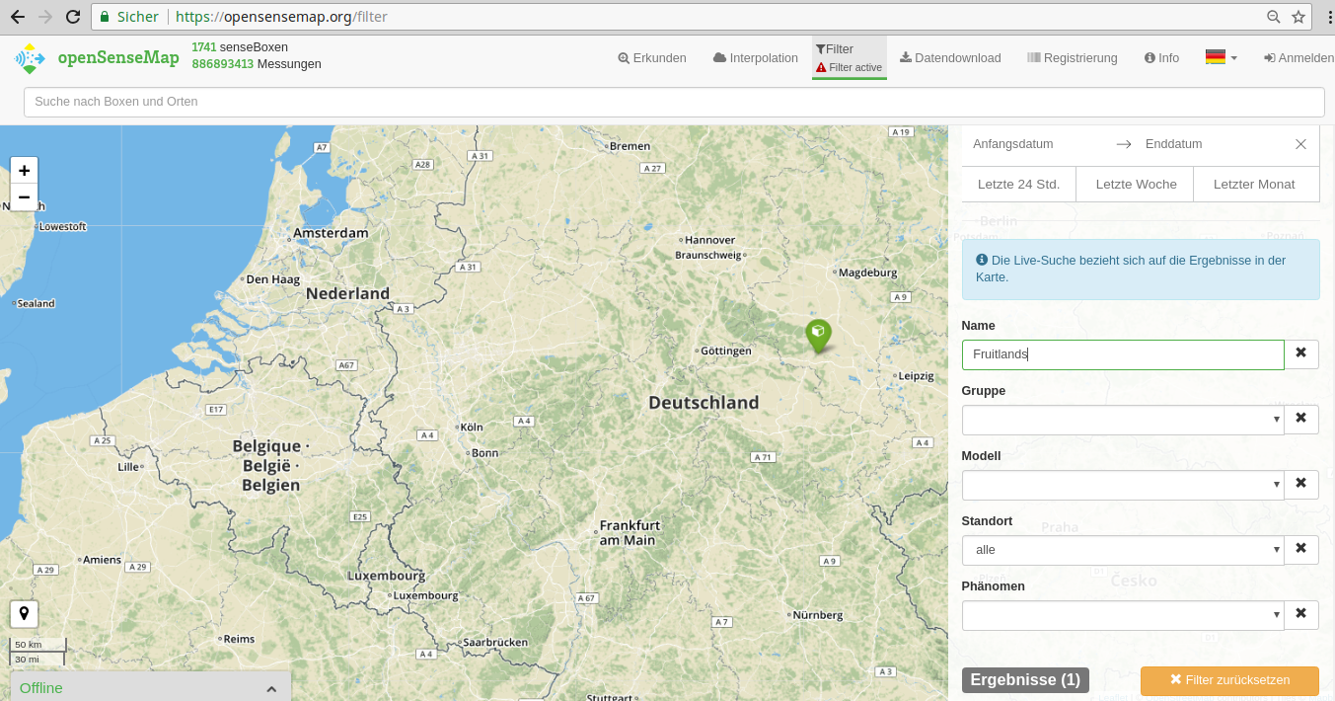The height and width of the screenshot is (701, 1335).
Task: Click Amsterdam label on the map
Action: coord(331,233)
